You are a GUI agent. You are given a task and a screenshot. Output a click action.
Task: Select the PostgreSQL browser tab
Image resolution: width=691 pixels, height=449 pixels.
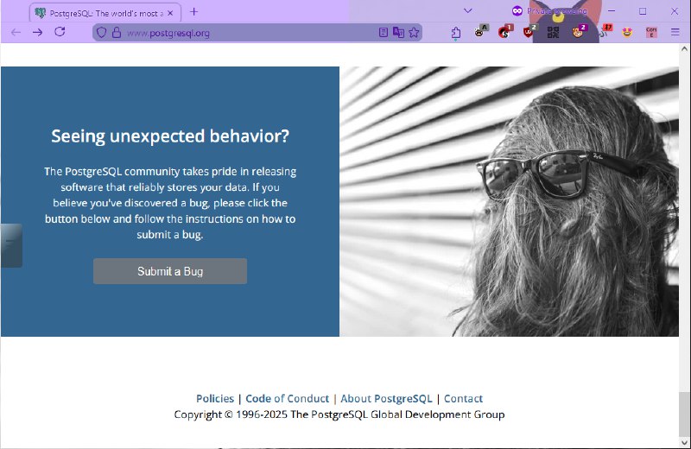(x=97, y=12)
